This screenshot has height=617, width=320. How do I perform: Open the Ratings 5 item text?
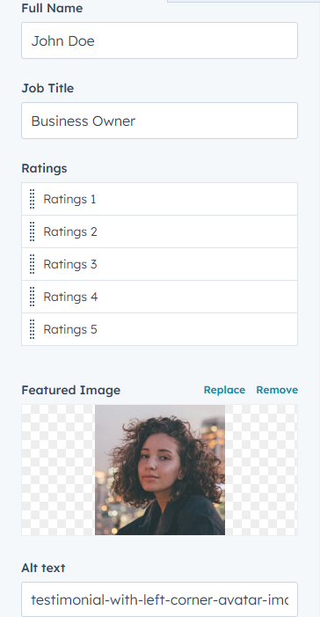pyautogui.click(x=70, y=329)
